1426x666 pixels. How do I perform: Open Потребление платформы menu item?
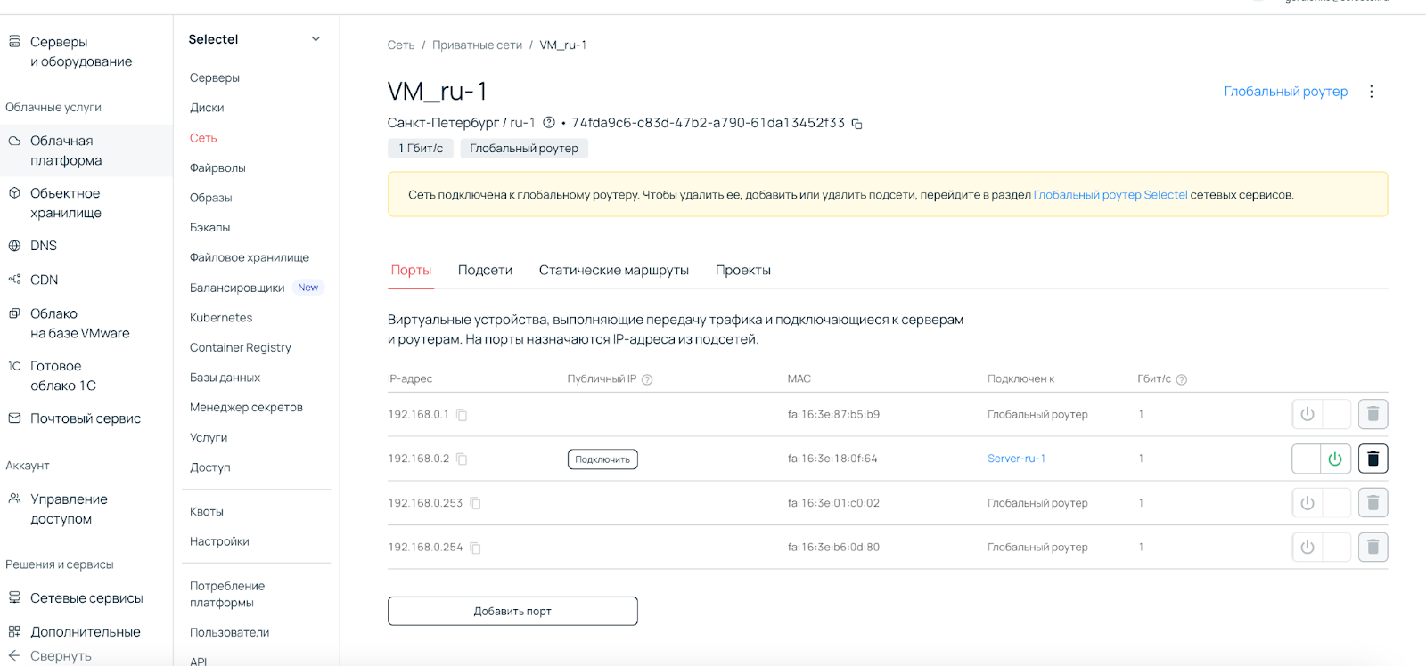pyautogui.click(x=227, y=594)
